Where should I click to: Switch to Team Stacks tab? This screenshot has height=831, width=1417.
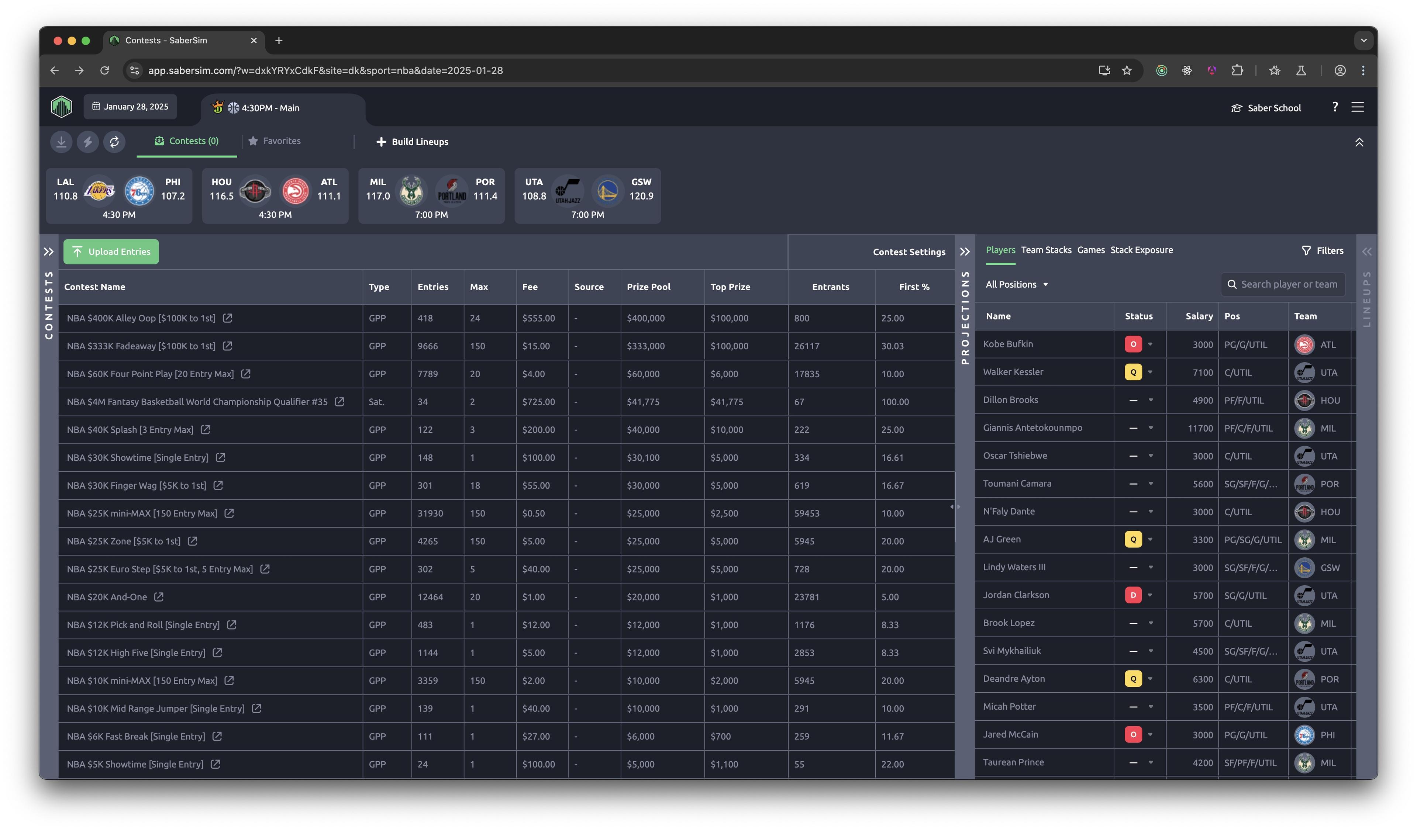1046,250
